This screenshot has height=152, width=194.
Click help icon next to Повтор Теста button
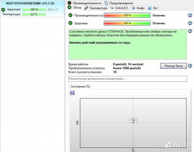pyautogui.click(x=190, y=66)
